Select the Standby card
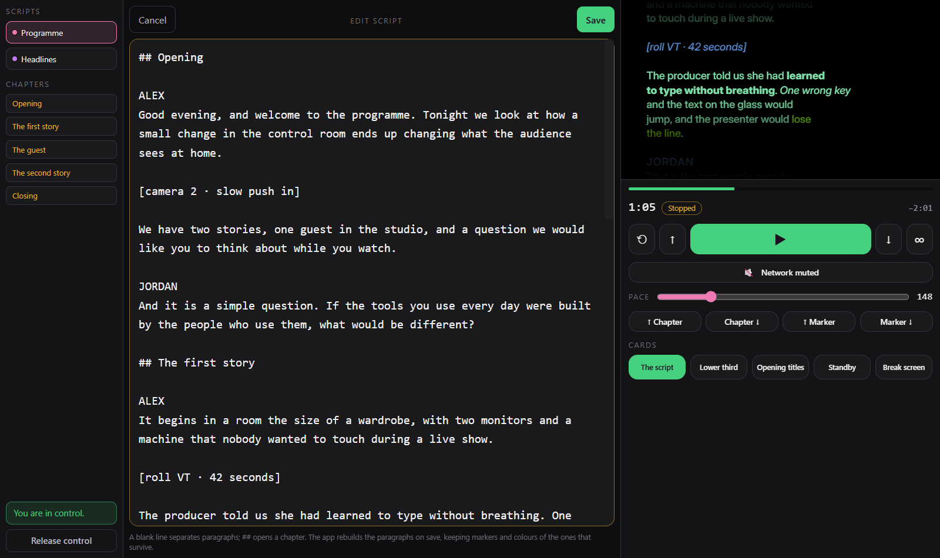Viewport: 940px width, 558px height. (842, 367)
